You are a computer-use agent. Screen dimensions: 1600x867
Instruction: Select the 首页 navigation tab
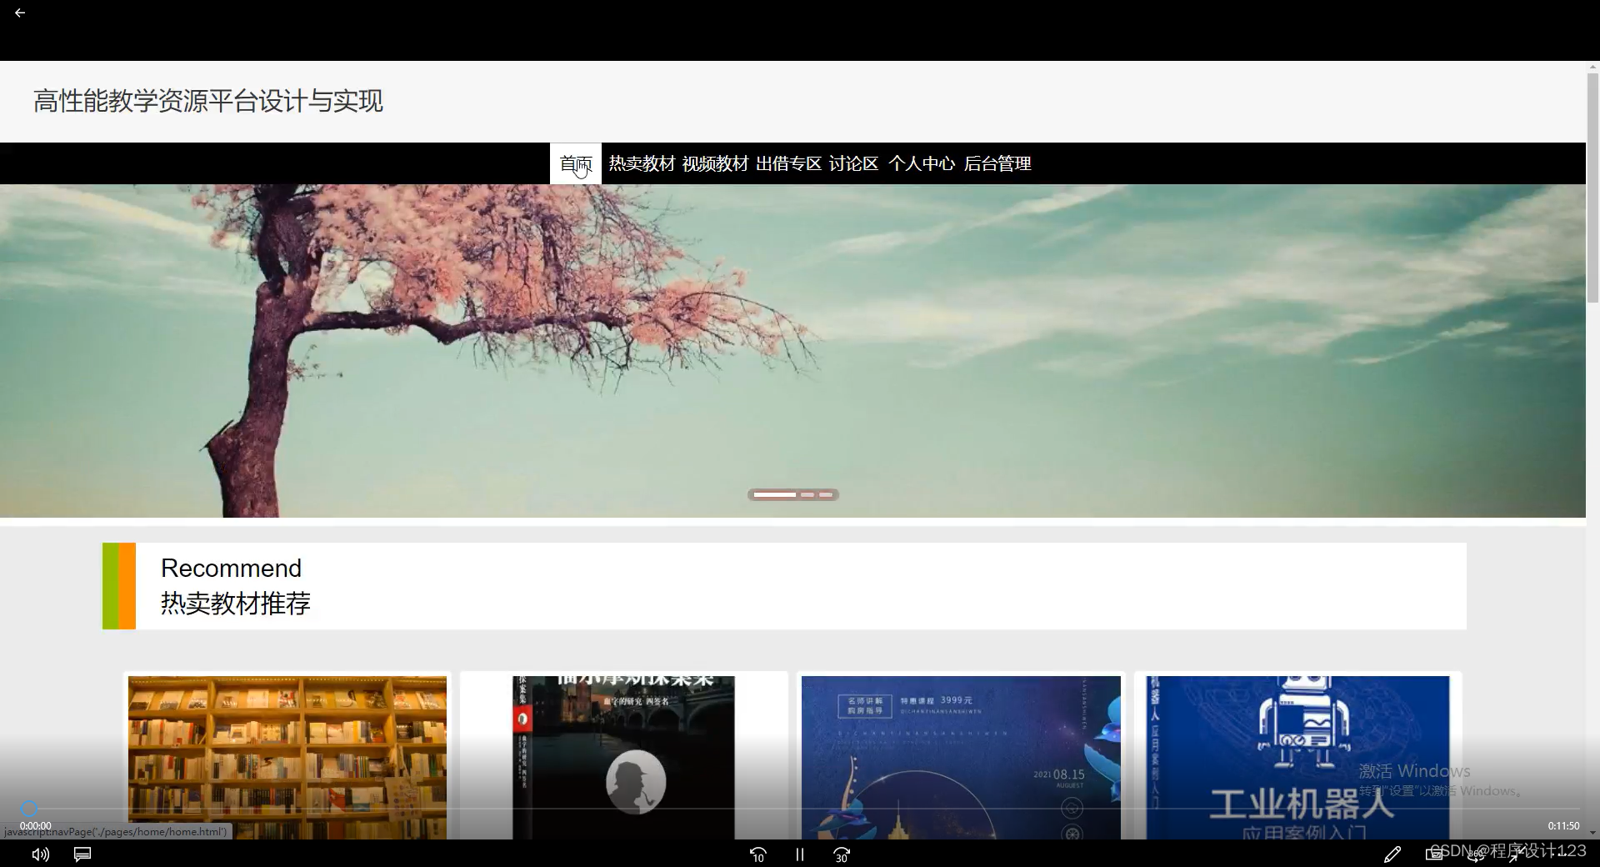click(x=576, y=163)
